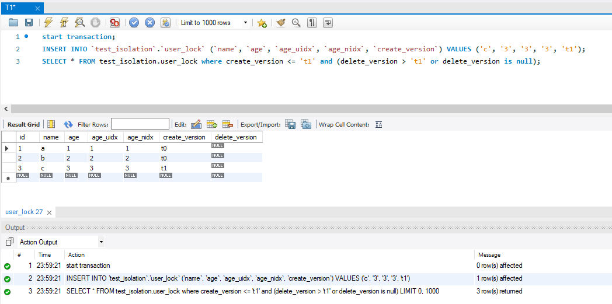Open find panel magnifier icon

[296, 23]
